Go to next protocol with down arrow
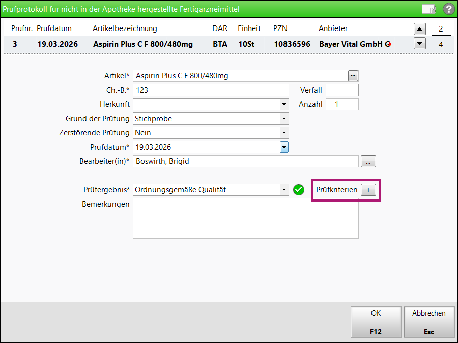Screen dimensions: 458x343 point(419,44)
